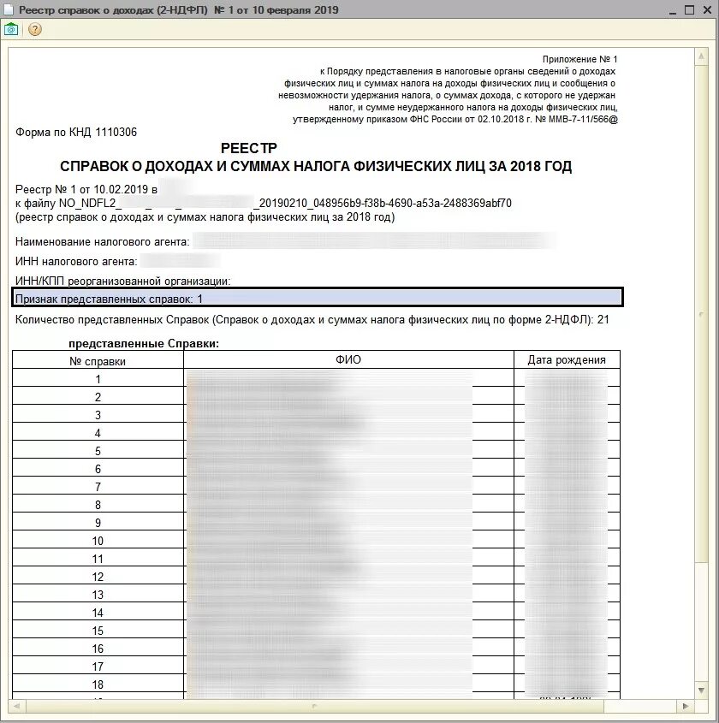Click the vertical scrollbar thumb
This screenshot has width=719, height=723.
point(701,315)
